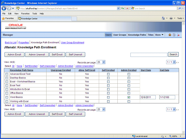Click the Logout icon in Manager bar

(178, 35)
